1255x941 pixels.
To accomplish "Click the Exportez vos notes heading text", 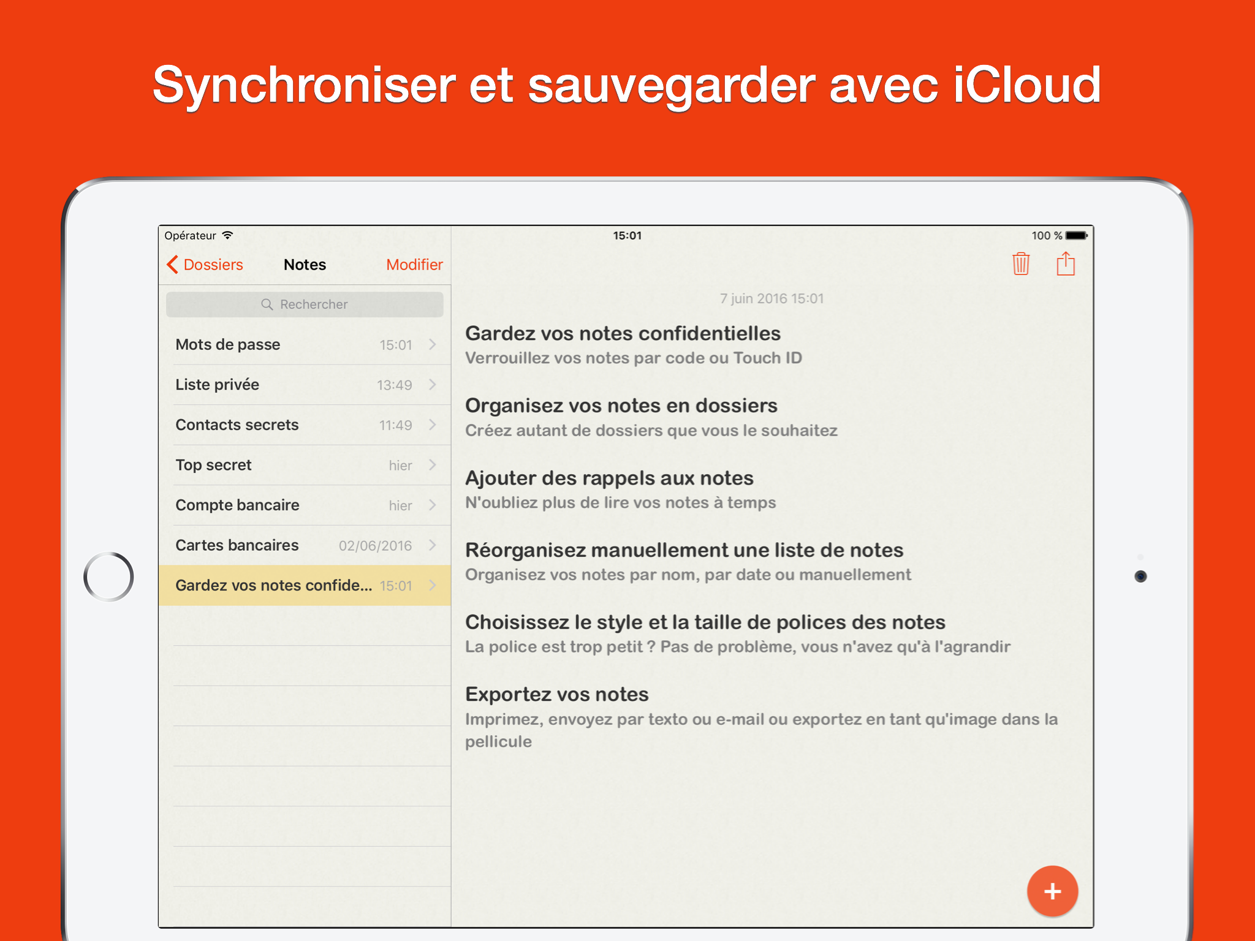I will [x=556, y=694].
